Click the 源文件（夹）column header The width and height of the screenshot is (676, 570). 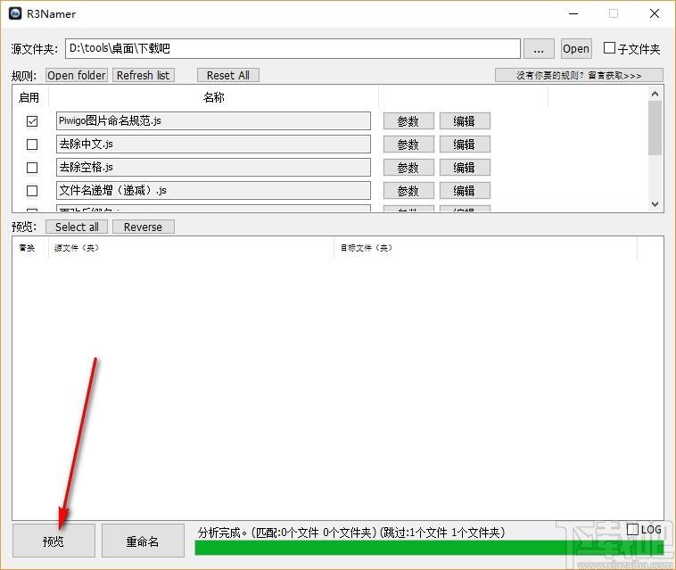coord(191,248)
